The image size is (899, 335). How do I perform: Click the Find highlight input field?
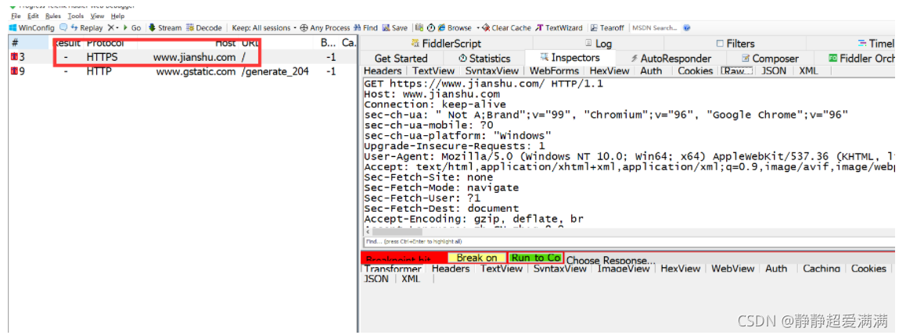[x=628, y=241]
